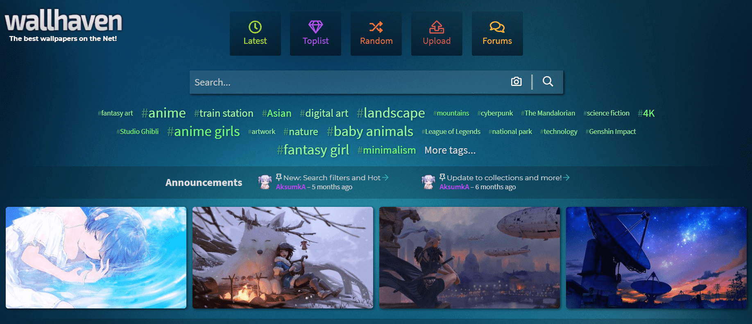Open the #mountains tag
The image size is (752, 324).
click(x=451, y=113)
